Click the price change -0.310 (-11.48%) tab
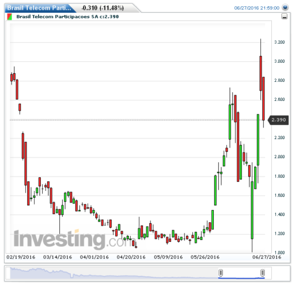The height and width of the screenshot is (285, 295). pos(103,8)
